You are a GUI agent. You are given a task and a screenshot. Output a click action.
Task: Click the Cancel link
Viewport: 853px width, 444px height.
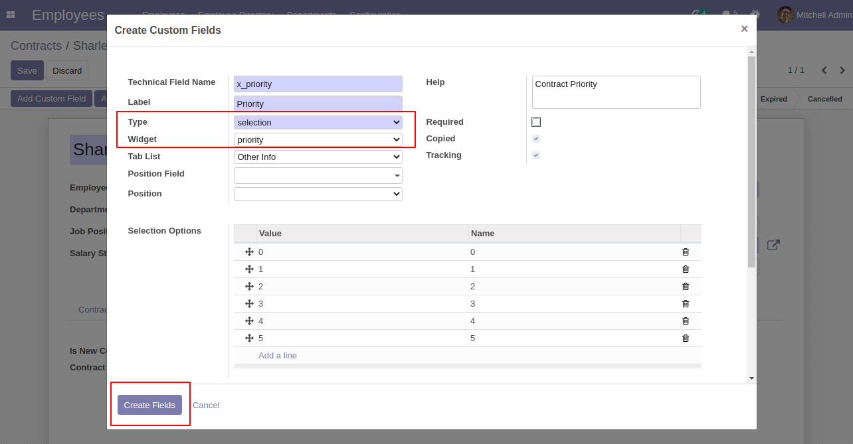pos(206,405)
